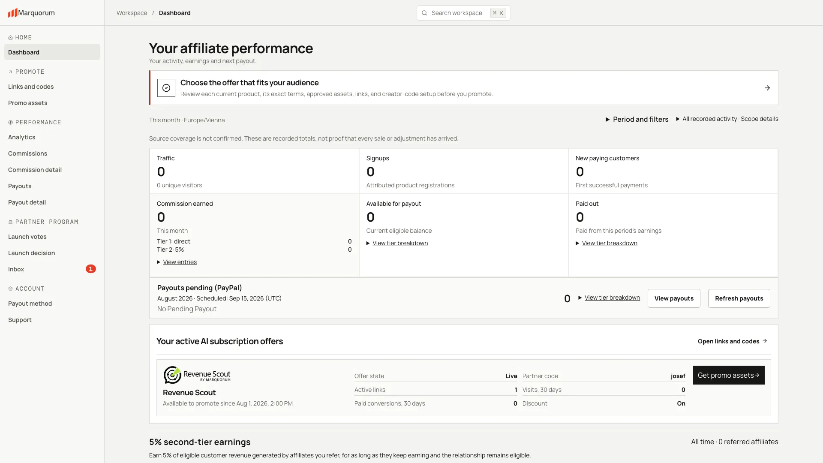
Task: Expand tier breakdown under Paid out
Action: (607, 243)
